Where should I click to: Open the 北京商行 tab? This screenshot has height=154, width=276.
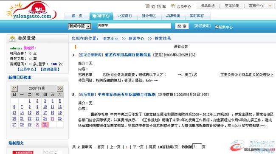pyautogui.click(x=125, y=16)
